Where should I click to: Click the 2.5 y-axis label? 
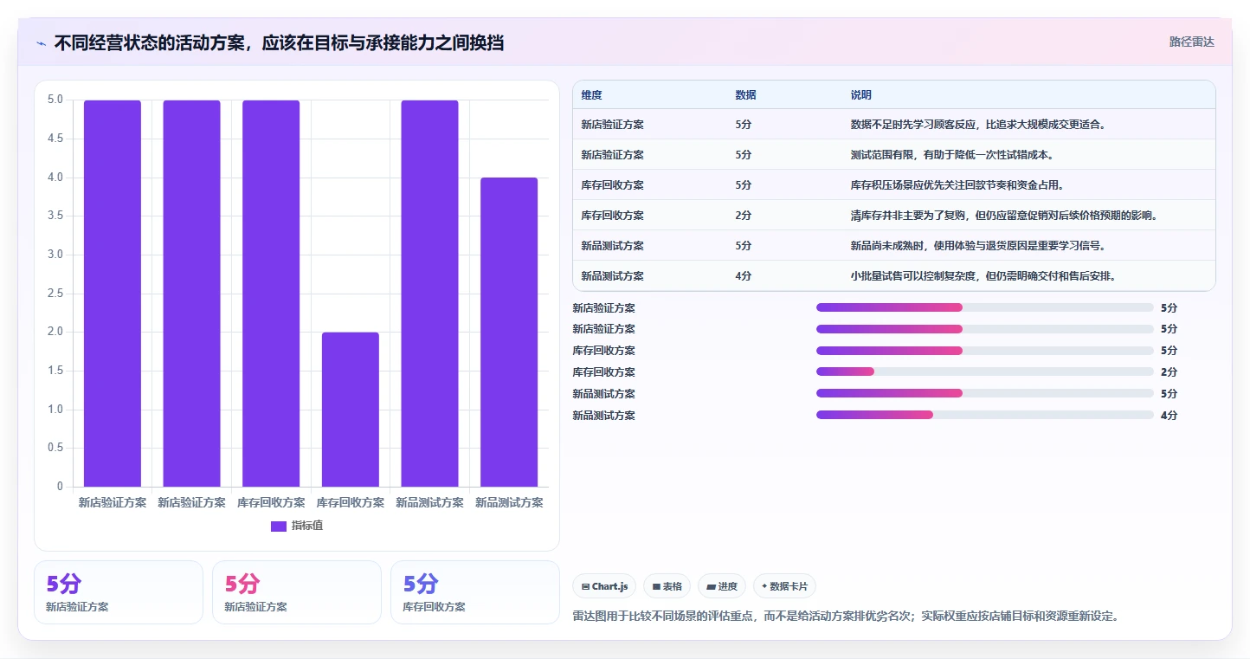[x=55, y=294]
